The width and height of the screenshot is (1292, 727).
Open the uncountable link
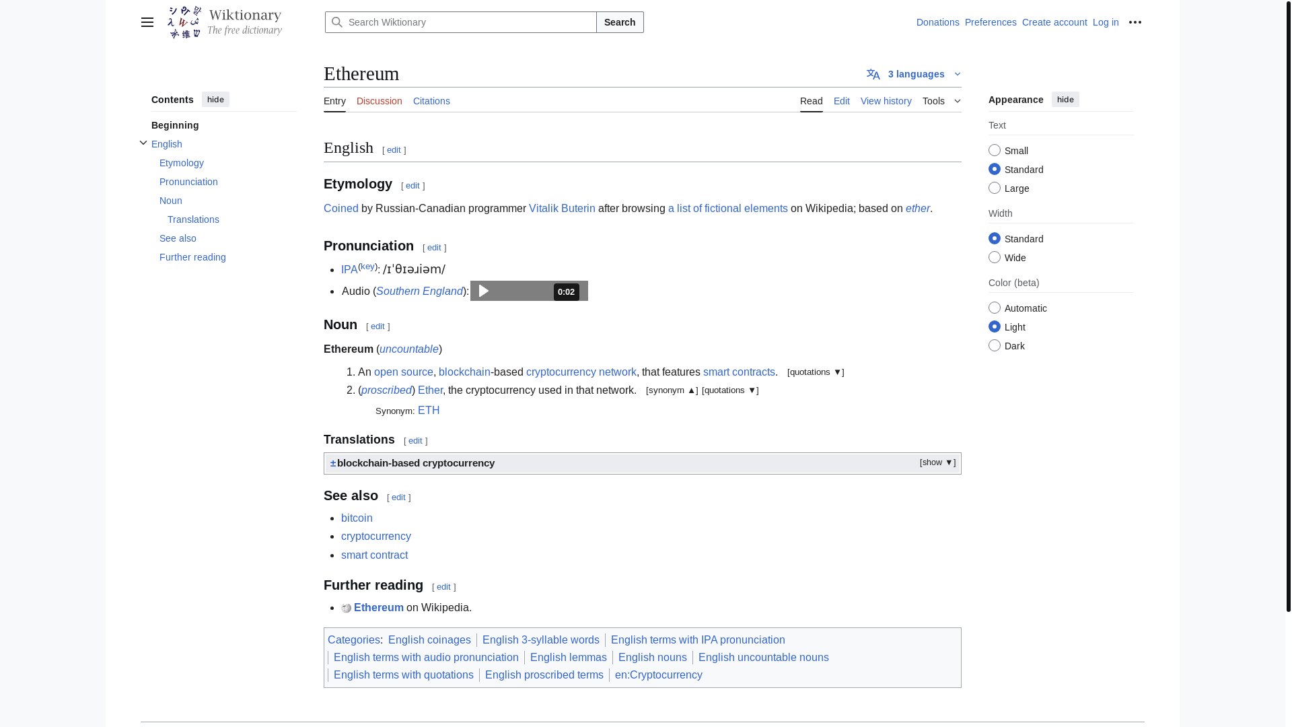coord(409,349)
